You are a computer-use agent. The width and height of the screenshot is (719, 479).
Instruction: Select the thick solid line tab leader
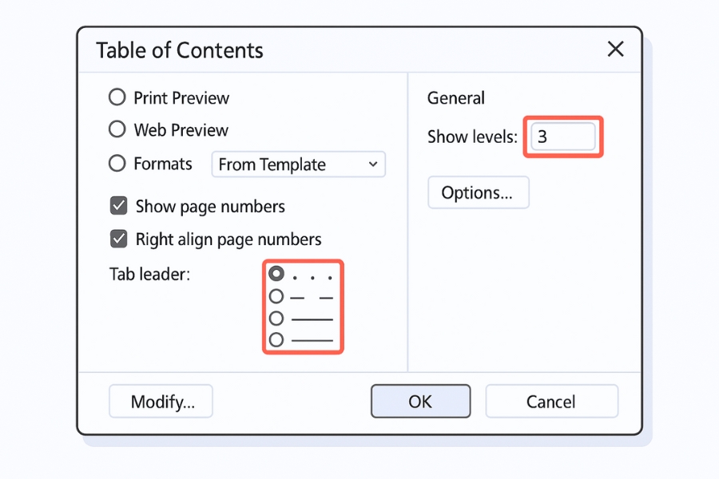point(276,340)
